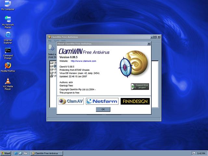Launch Internet Explorer from Quick Launch
The image size is (208, 156).
tap(16, 153)
